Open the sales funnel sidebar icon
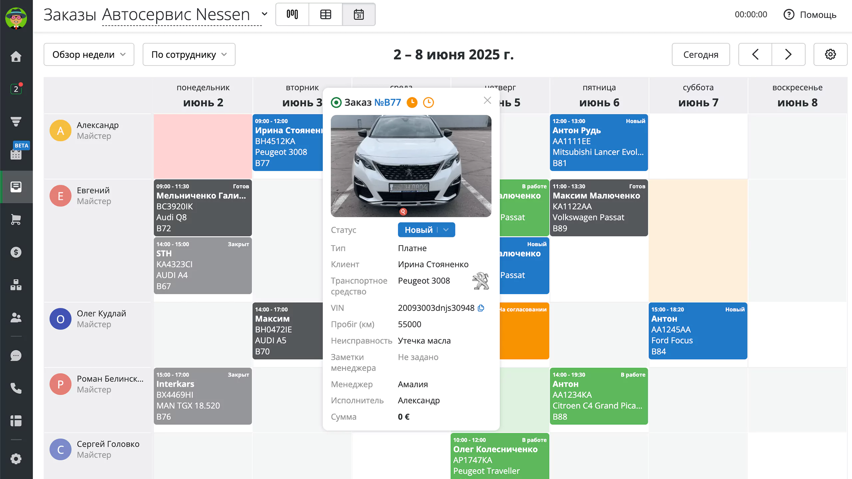 click(16, 121)
